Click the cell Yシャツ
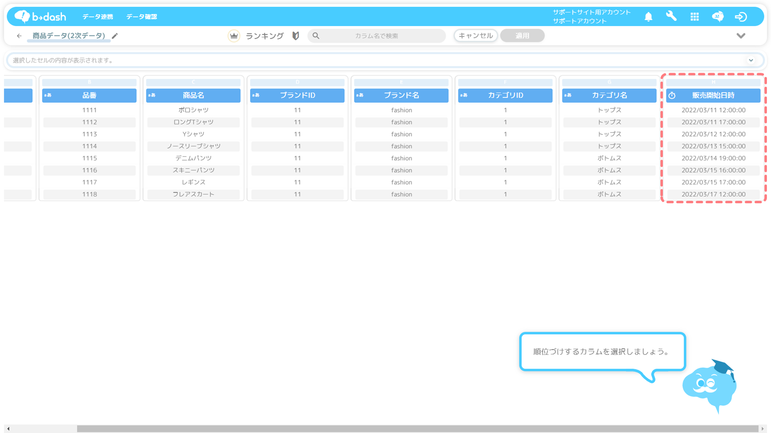 point(193,134)
